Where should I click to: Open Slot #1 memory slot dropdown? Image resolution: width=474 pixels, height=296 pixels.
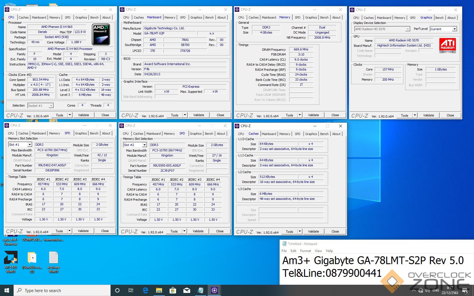(x=20, y=145)
